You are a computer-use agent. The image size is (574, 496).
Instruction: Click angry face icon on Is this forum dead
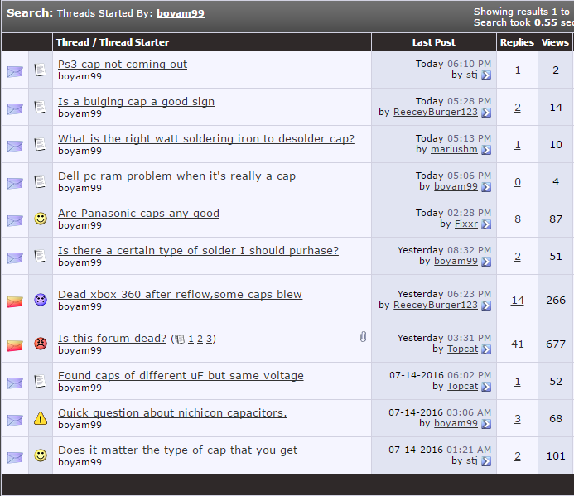(x=41, y=344)
